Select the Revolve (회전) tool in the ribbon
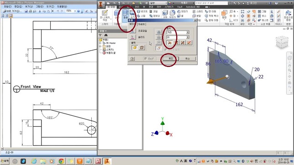 132,15
